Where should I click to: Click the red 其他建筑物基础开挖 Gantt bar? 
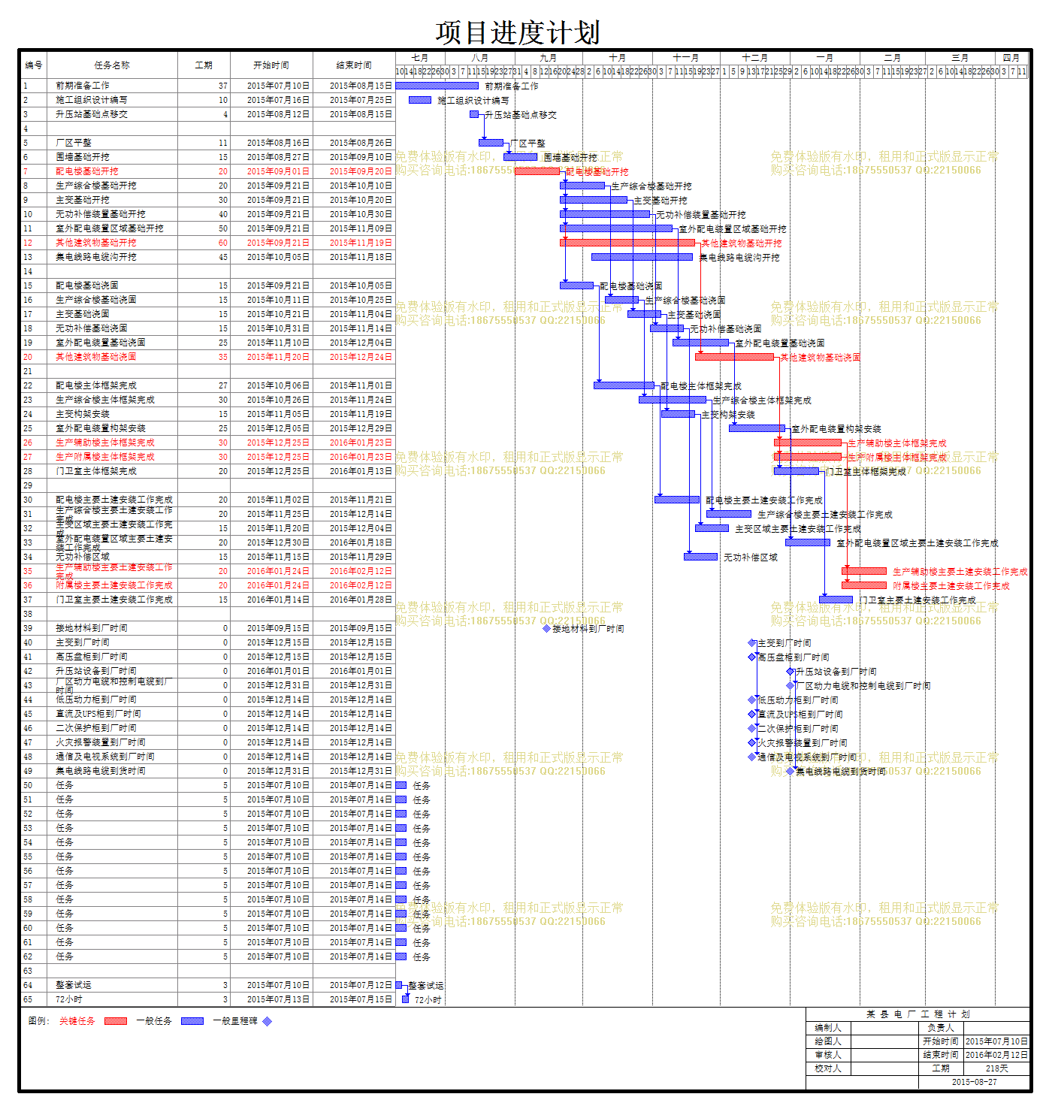click(x=627, y=243)
